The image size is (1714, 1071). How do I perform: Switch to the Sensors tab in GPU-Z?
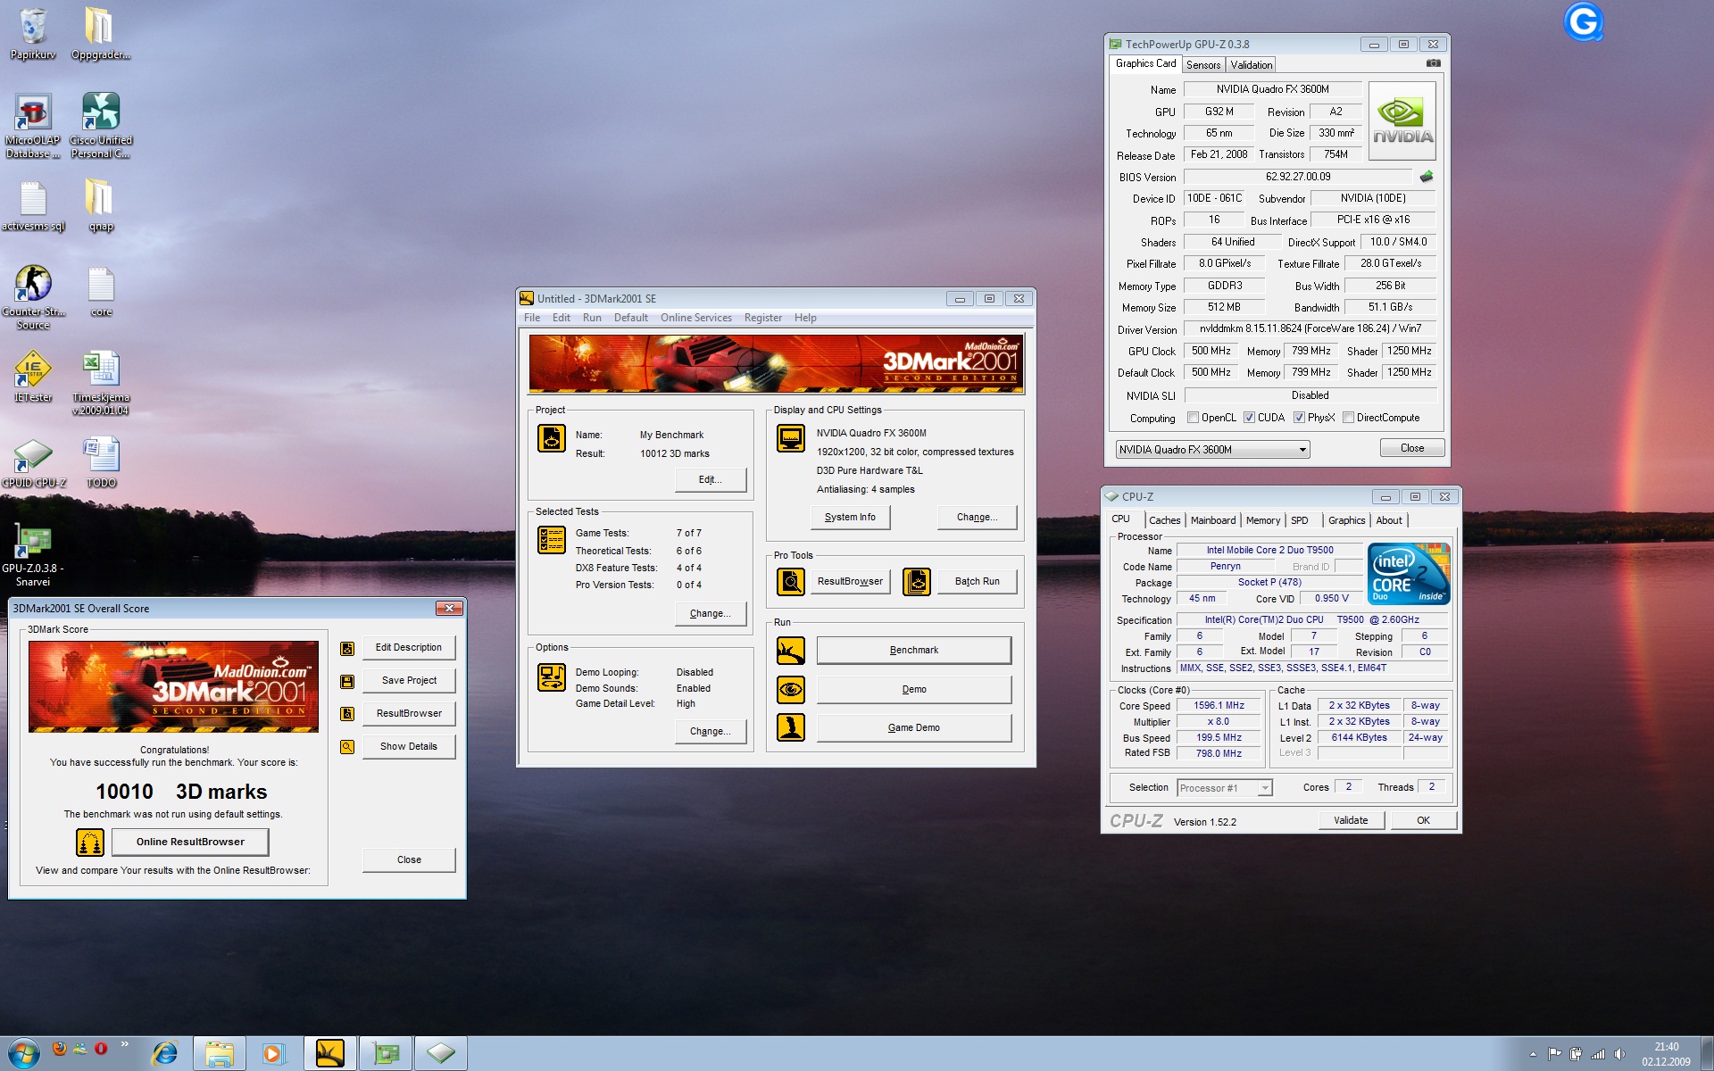[x=1203, y=65]
